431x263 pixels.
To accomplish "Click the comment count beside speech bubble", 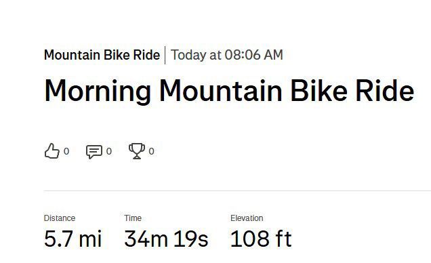I will tap(109, 151).
